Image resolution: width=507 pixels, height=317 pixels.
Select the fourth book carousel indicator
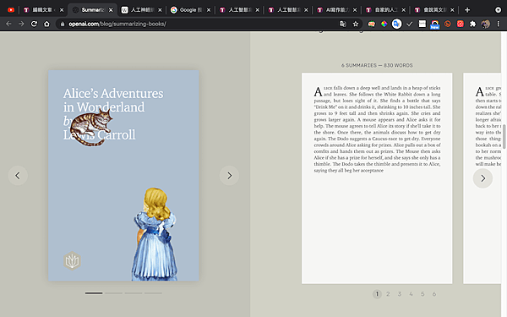coord(153,293)
